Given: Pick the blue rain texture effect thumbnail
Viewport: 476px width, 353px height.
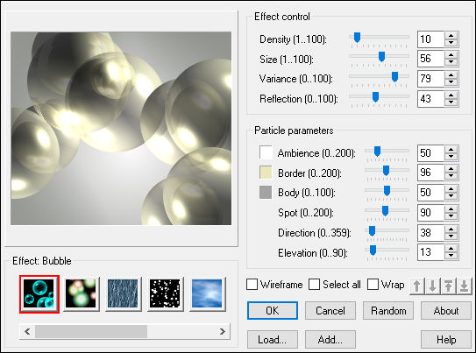Looking at the screenshot, I should tap(123, 293).
